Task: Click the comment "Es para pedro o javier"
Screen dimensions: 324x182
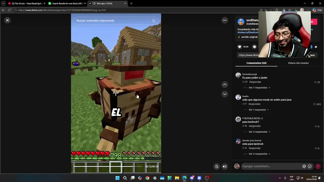Action: (255, 78)
